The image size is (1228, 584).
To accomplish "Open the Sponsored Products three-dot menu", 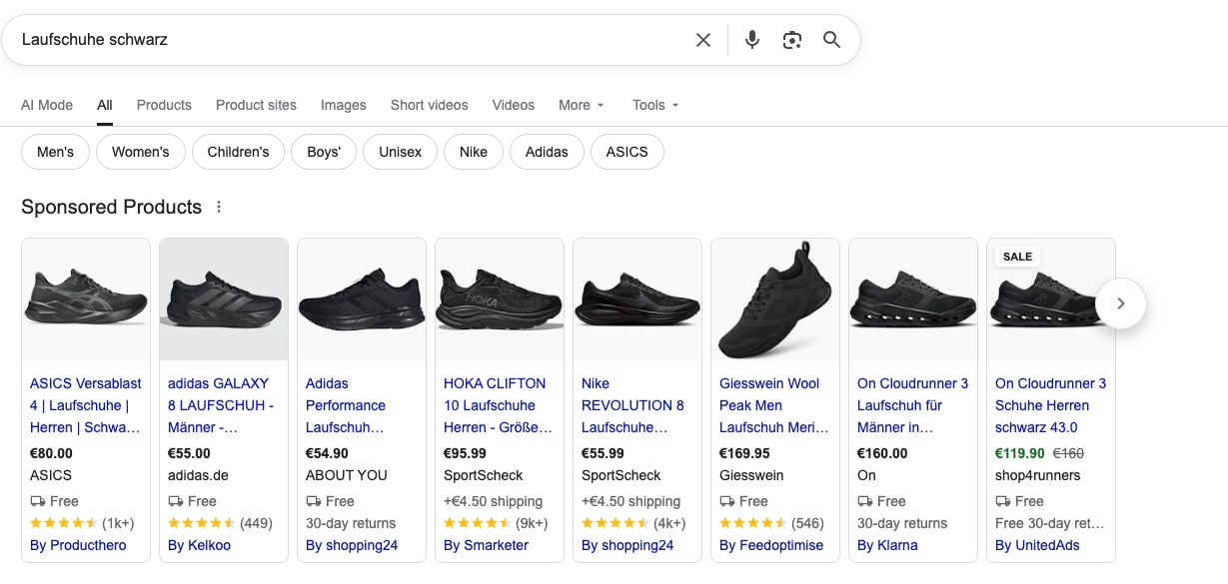I will click(219, 208).
